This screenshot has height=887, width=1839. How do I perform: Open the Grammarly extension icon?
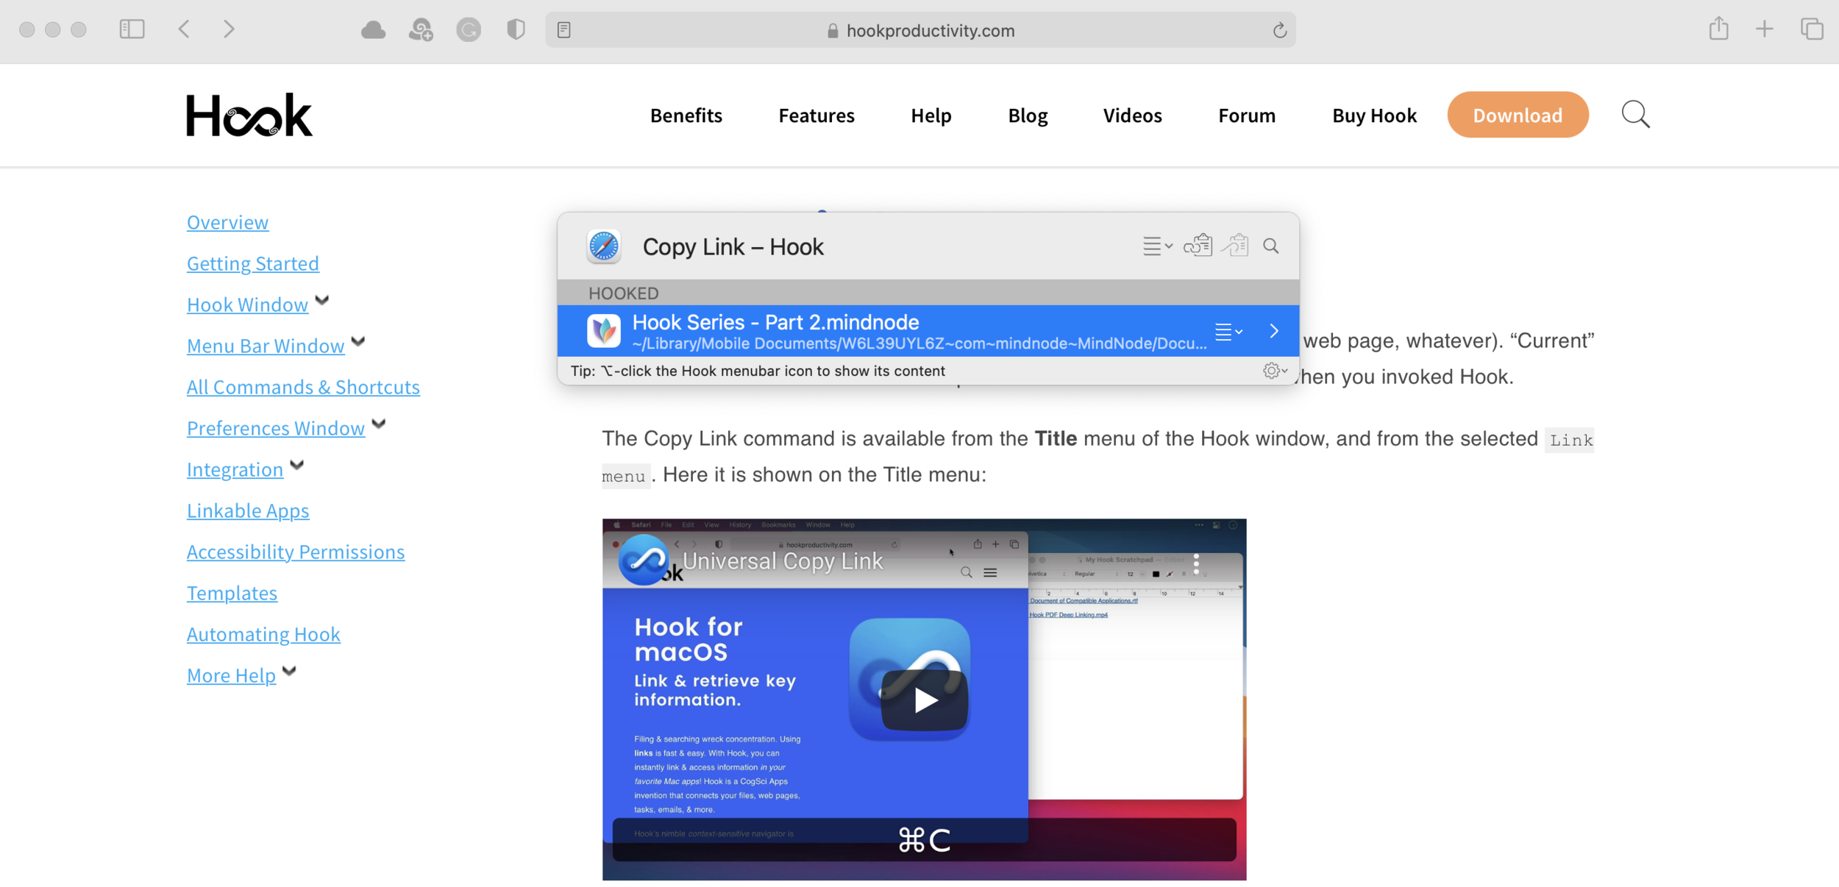pos(469,30)
